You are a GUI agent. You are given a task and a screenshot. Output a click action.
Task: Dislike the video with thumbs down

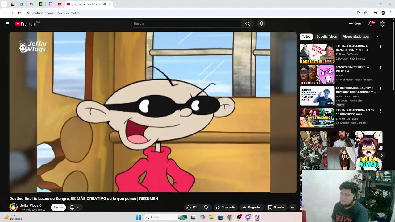point(206,208)
